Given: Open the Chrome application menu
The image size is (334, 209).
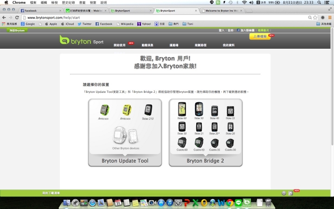Looking at the screenshot, I should [19, 3].
